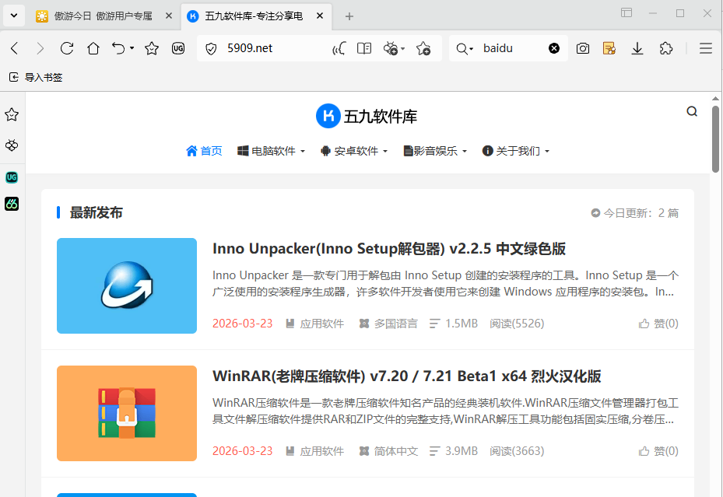Go to browser home page icon
The image size is (723, 497).
coord(93,48)
